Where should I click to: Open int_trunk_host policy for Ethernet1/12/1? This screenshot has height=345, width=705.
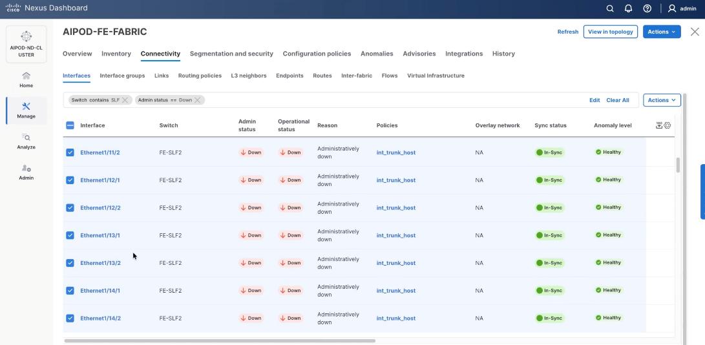(396, 180)
